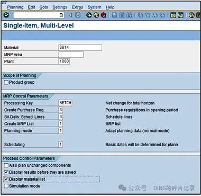Click the green Back arrow icon
The image size is (201, 196).
pyautogui.click(x=89, y=15)
